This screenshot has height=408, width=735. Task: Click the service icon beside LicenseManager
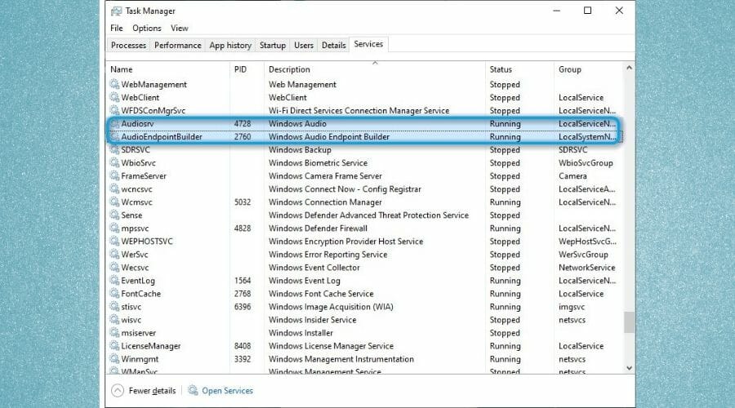click(114, 346)
